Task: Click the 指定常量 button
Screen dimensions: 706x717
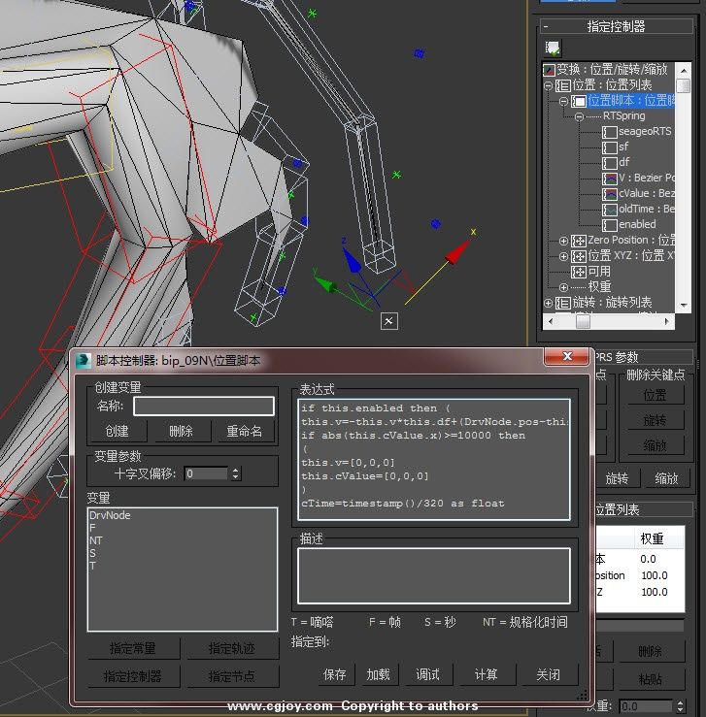Action: click(x=133, y=648)
